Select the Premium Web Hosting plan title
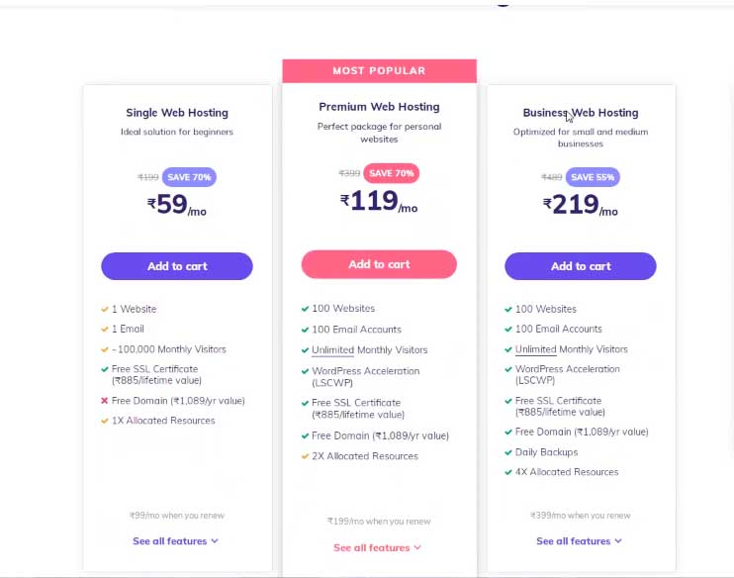 [x=379, y=107]
